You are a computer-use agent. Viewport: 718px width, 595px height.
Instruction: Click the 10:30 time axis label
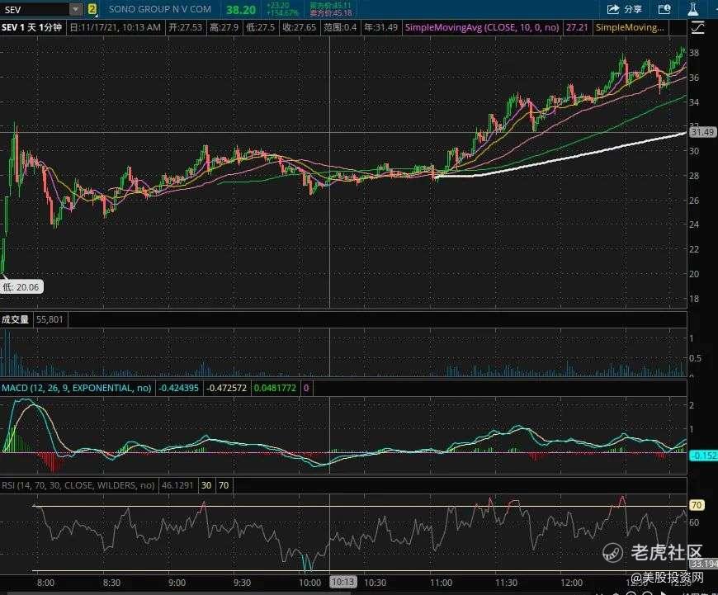(375, 583)
